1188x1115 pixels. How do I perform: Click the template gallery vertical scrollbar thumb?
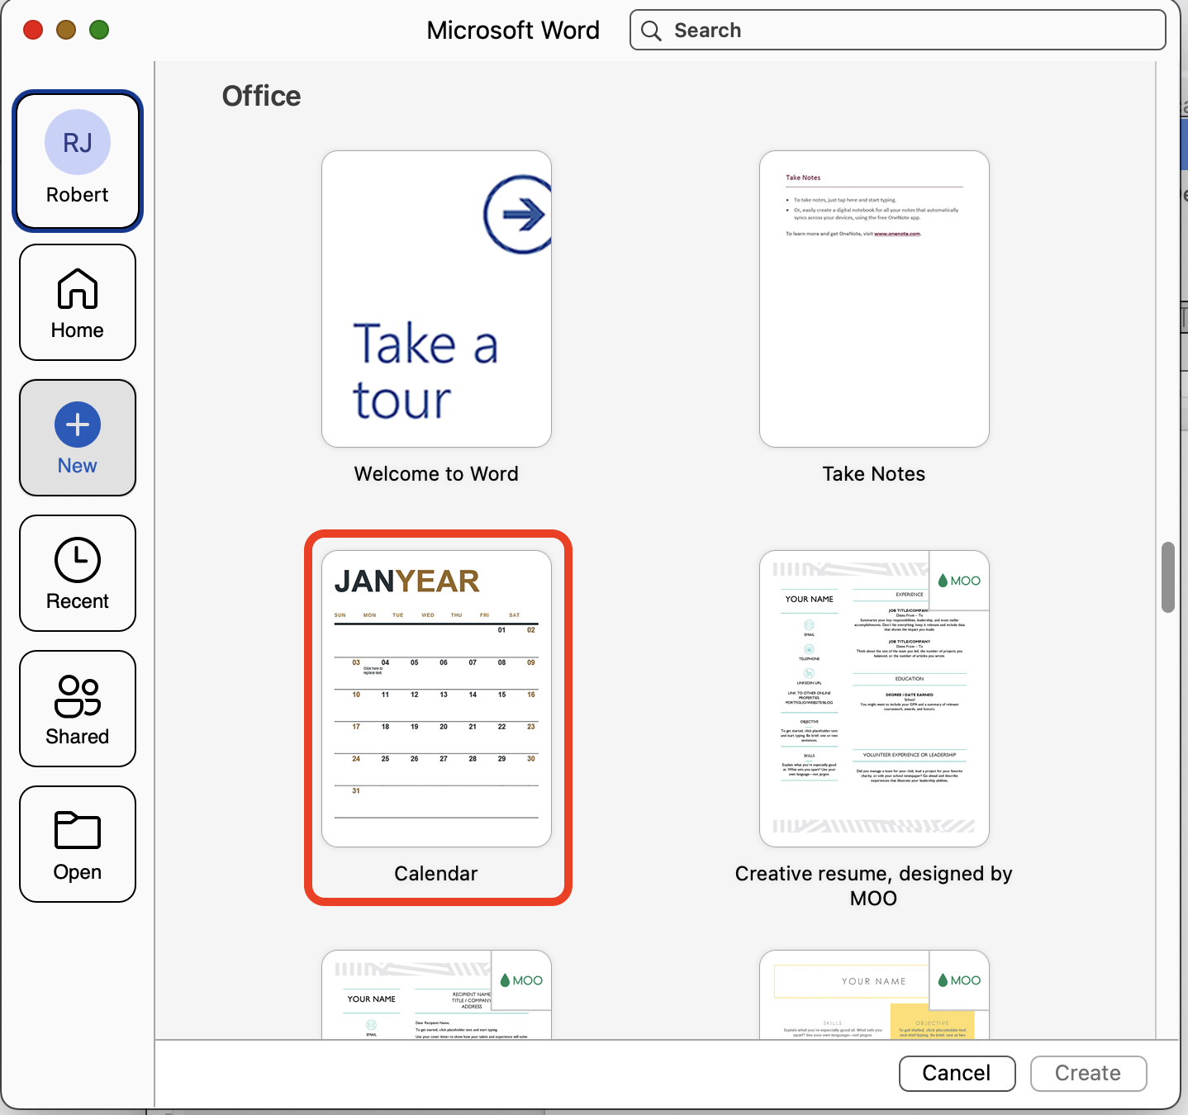[1167, 577]
